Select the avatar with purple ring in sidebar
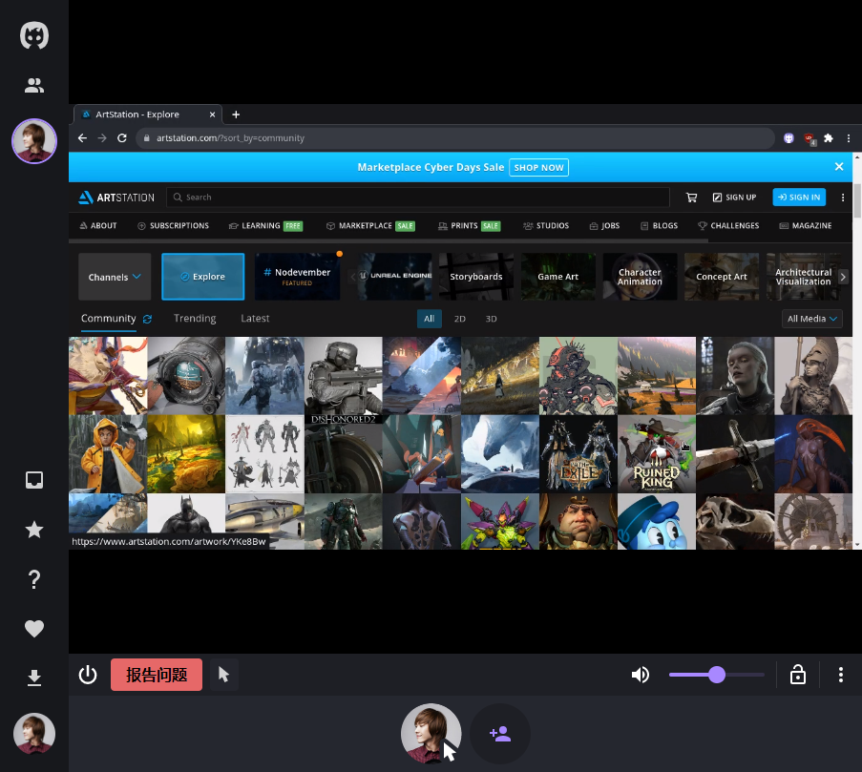Screen dimensions: 862x772 pos(34,141)
